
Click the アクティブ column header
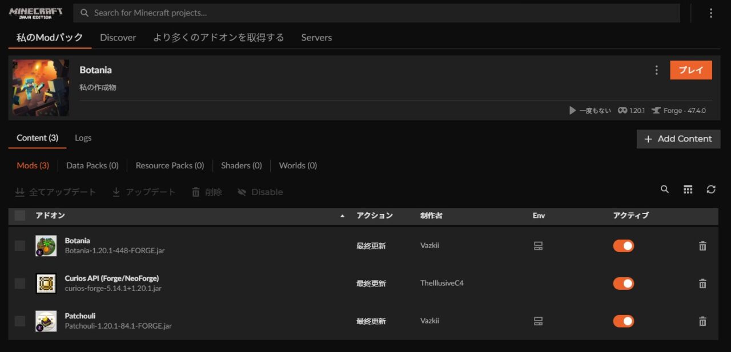pos(630,216)
